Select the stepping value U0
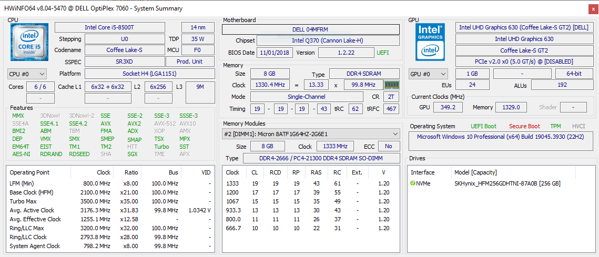The width and height of the screenshot is (599, 257). point(125,39)
